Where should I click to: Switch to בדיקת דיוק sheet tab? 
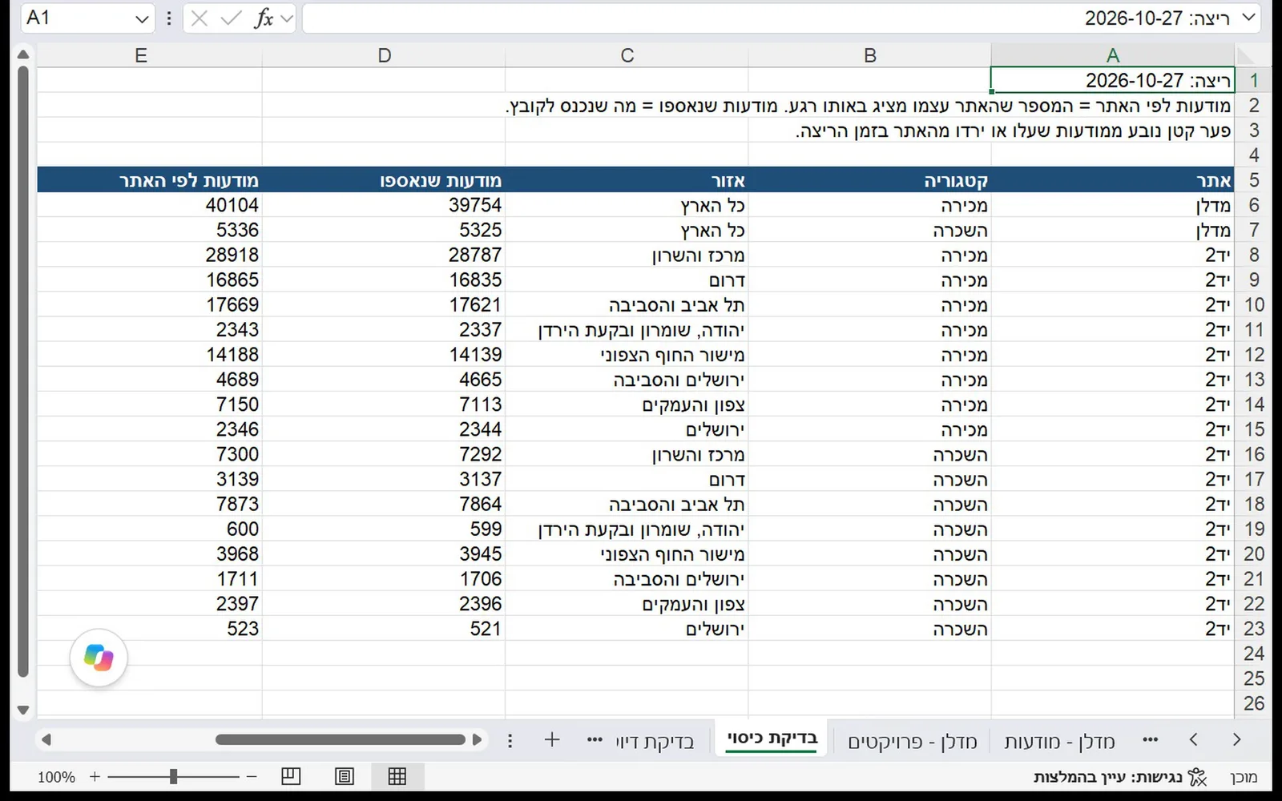(x=655, y=741)
